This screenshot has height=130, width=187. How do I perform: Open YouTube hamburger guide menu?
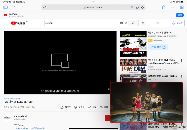[x=6, y=23]
